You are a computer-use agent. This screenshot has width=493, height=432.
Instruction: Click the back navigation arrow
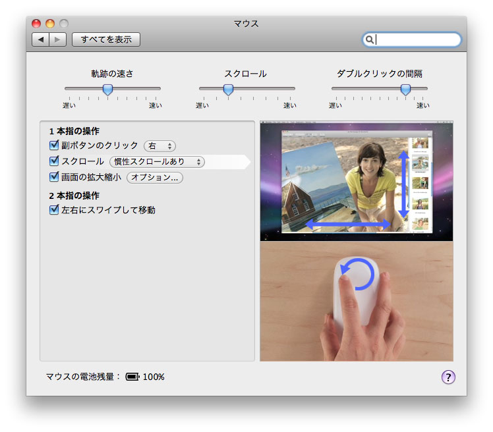coord(41,40)
